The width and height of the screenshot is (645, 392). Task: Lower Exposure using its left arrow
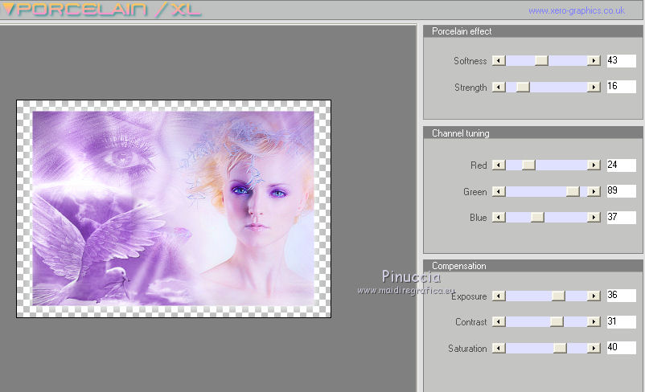[499, 296]
